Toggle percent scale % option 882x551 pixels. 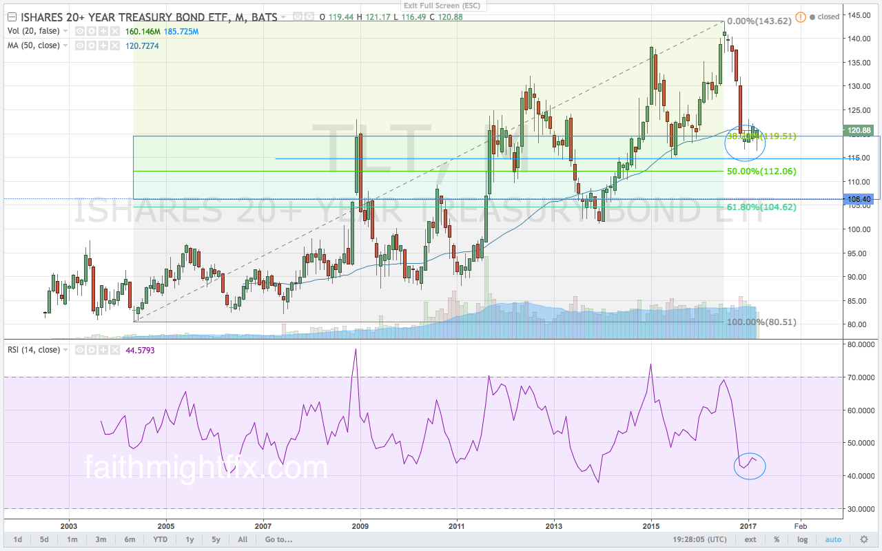tap(777, 539)
